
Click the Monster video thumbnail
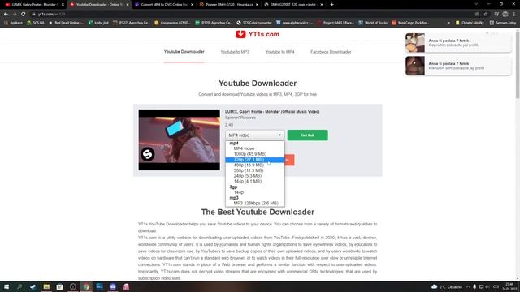coord(179,140)
